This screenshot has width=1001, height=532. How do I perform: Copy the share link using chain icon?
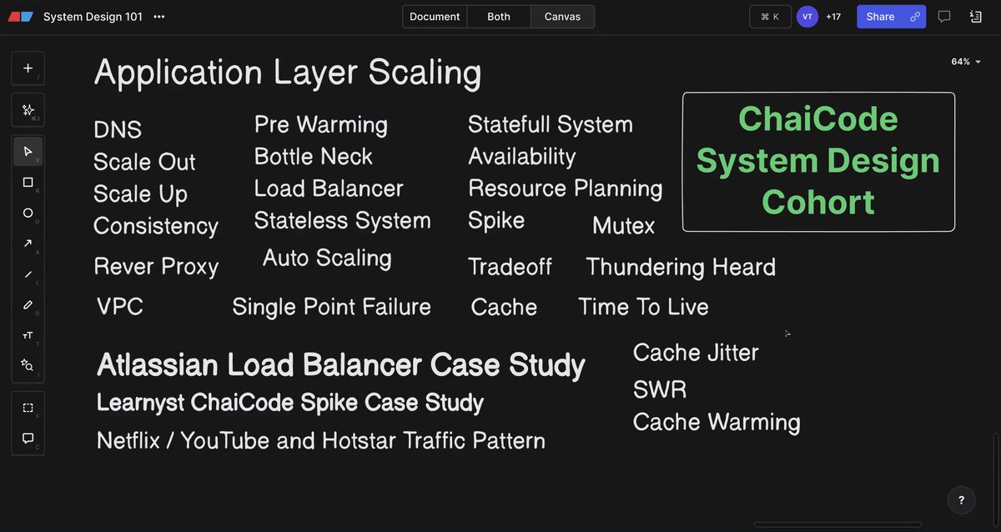(x=915, y=17)
